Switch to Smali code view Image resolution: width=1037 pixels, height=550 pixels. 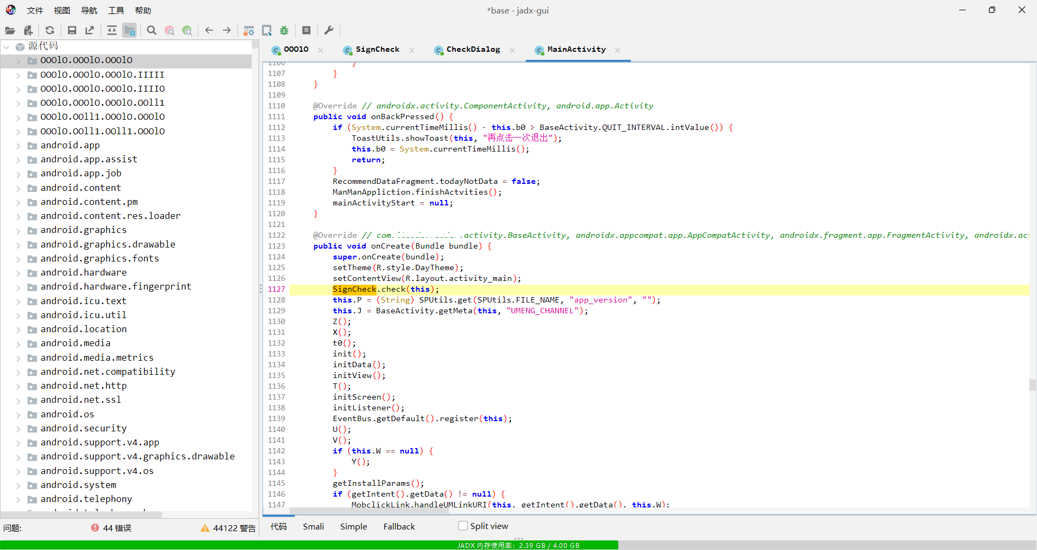313,526
